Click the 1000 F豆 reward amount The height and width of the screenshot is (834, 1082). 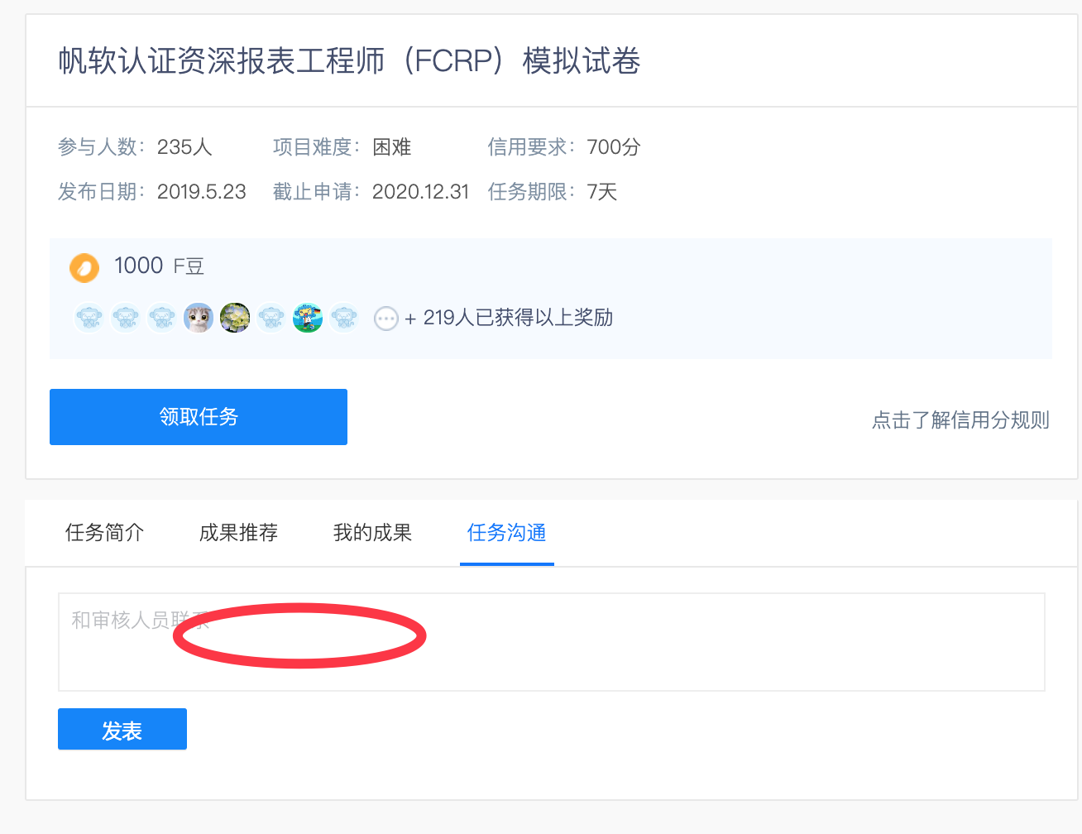click(x=159, y=266)
